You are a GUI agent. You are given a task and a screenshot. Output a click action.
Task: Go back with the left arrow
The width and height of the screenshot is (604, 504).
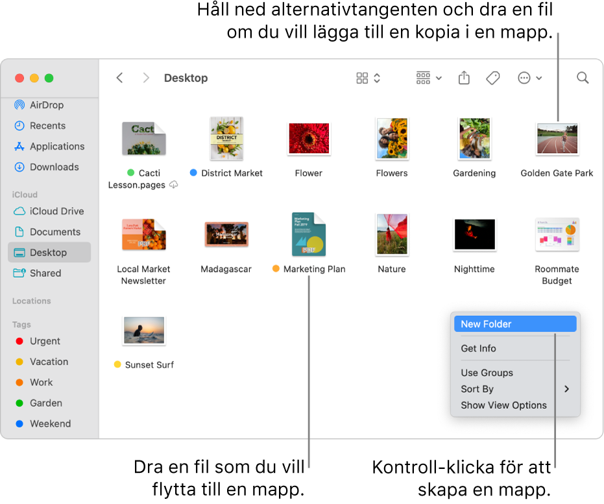120,78
